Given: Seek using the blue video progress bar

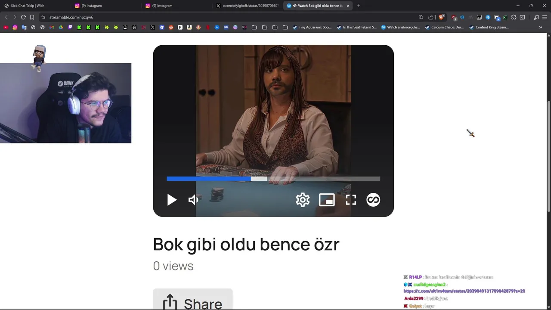Looking at the screenshot, I should (273, 179).
